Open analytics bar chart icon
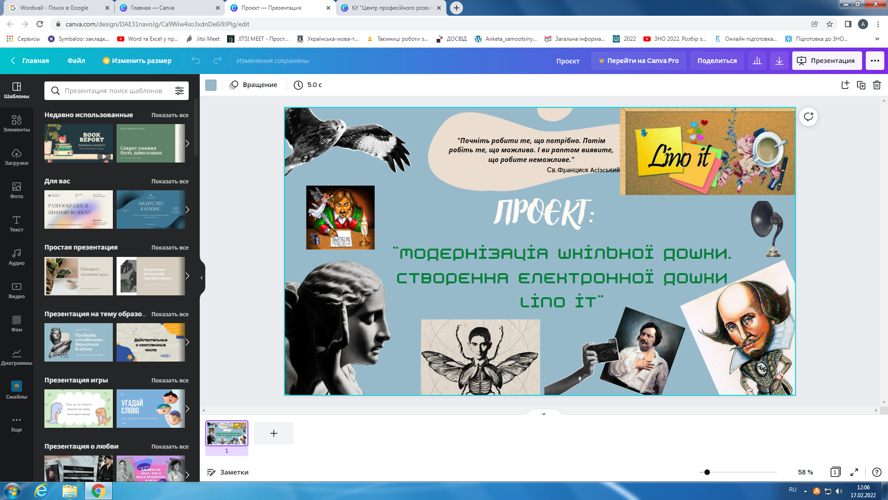This screenshot has width=888, height=500. [757, 61]
